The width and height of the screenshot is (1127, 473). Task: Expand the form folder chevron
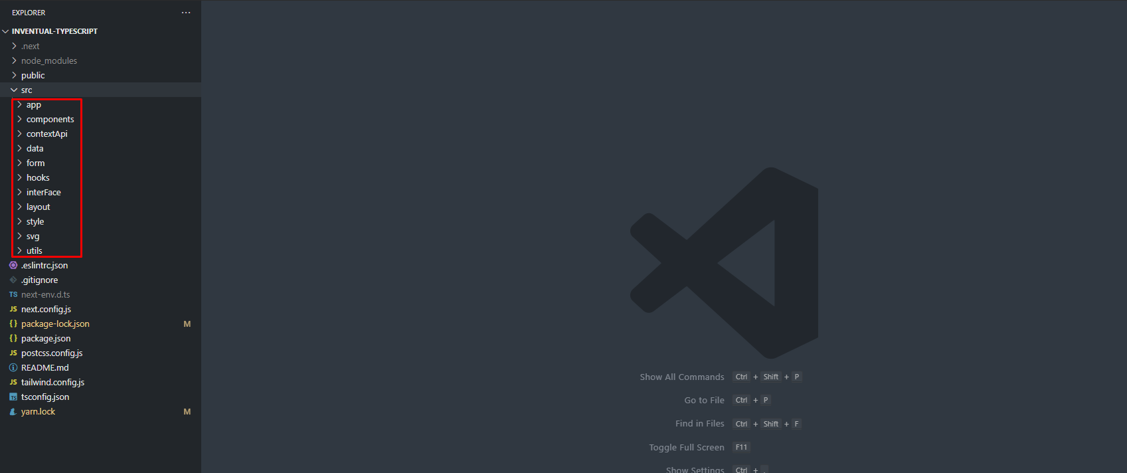19,163
